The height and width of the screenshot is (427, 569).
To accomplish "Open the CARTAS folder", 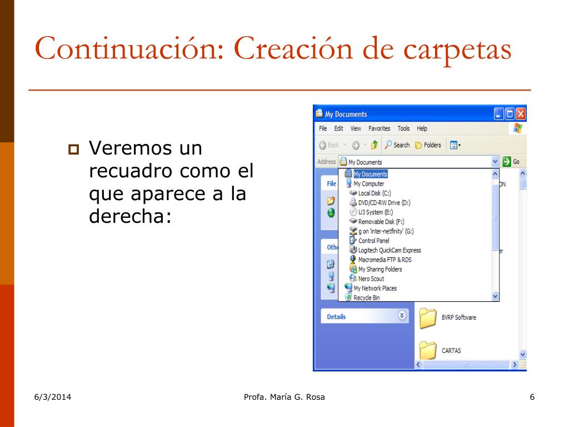I will [440, 351].
